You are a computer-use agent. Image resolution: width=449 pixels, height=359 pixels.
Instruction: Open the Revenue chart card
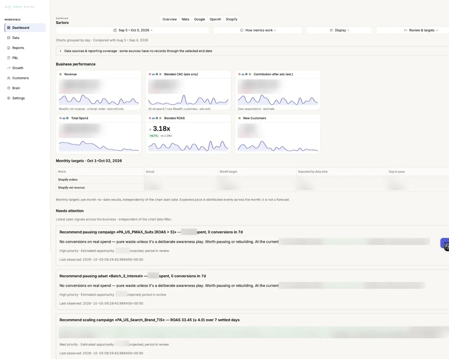click(99, 90)
